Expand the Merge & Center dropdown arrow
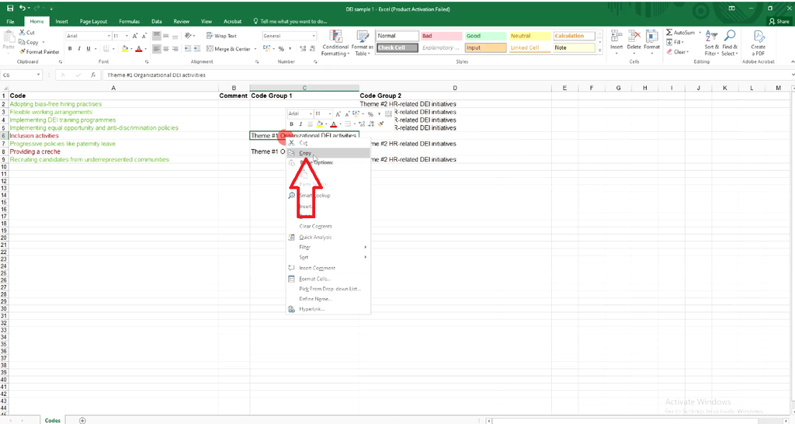The height and width of the screenshot is (424, 795). coord(255,49)
